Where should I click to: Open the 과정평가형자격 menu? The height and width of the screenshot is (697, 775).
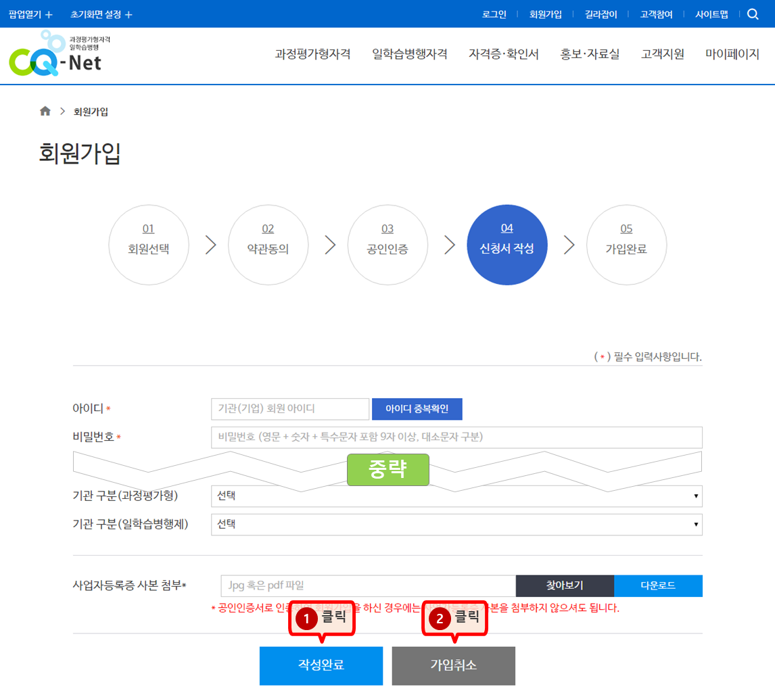click(313, 54)
